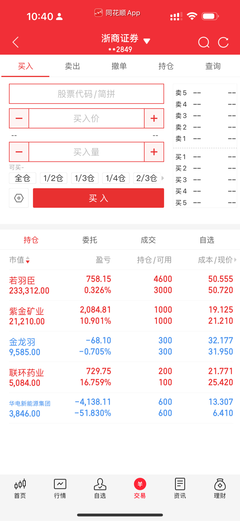Choose 全仓 position button
240x521 pixels.
point(22,178)
